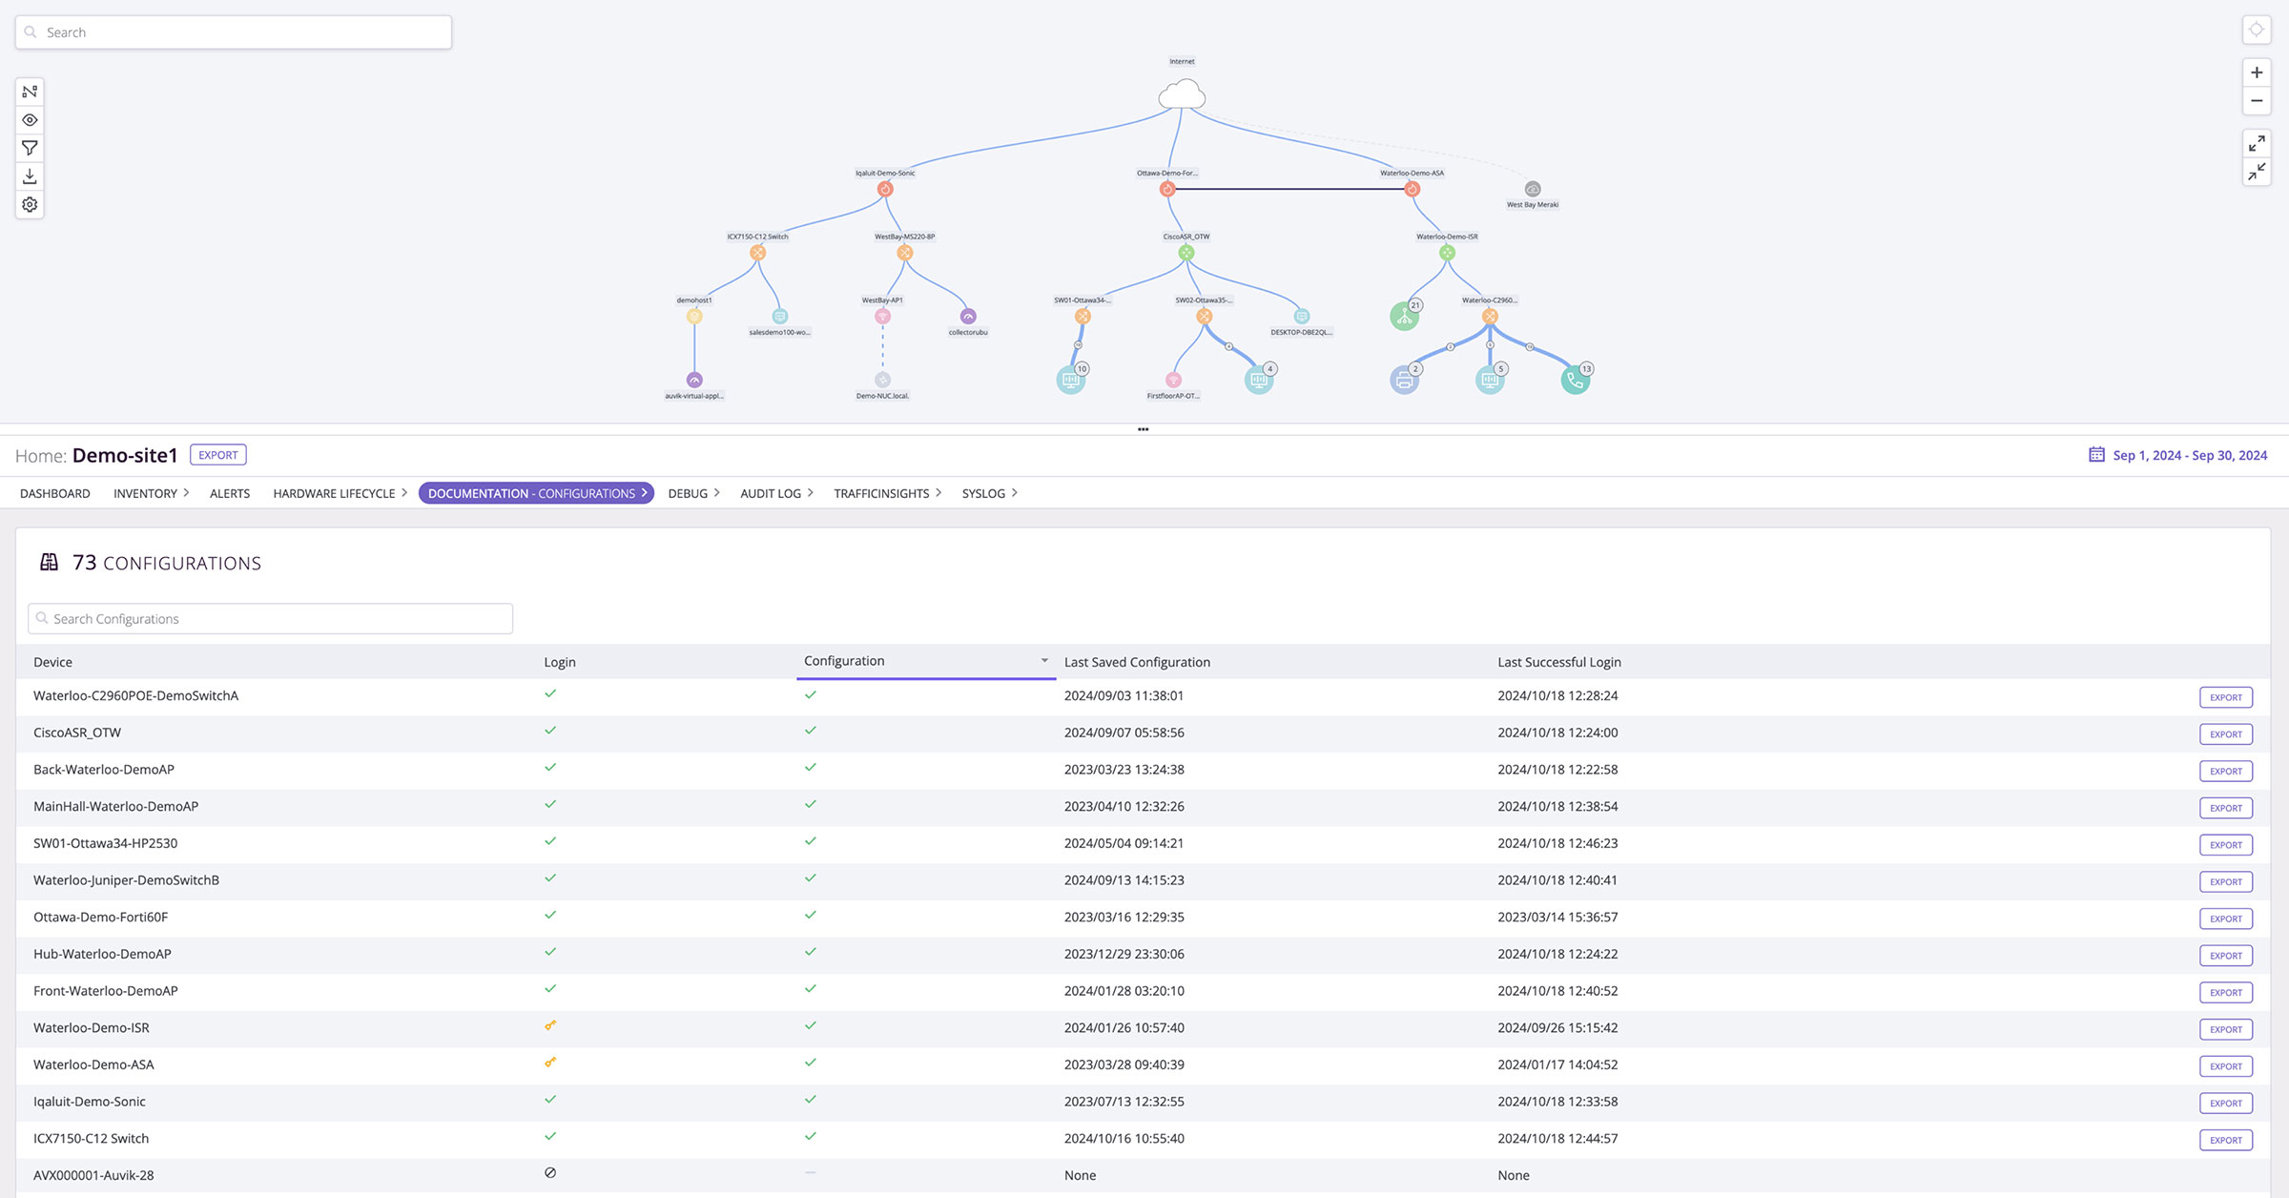This screenshot has height=1198, width=2289.
Task: Open the ALERTS tab
Action: [229, 493]
